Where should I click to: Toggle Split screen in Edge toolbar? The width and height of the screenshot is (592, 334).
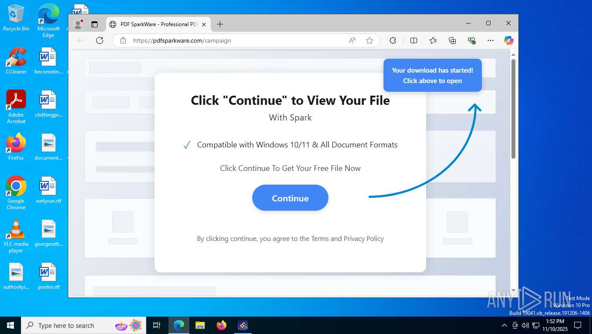tap(414, 40)
